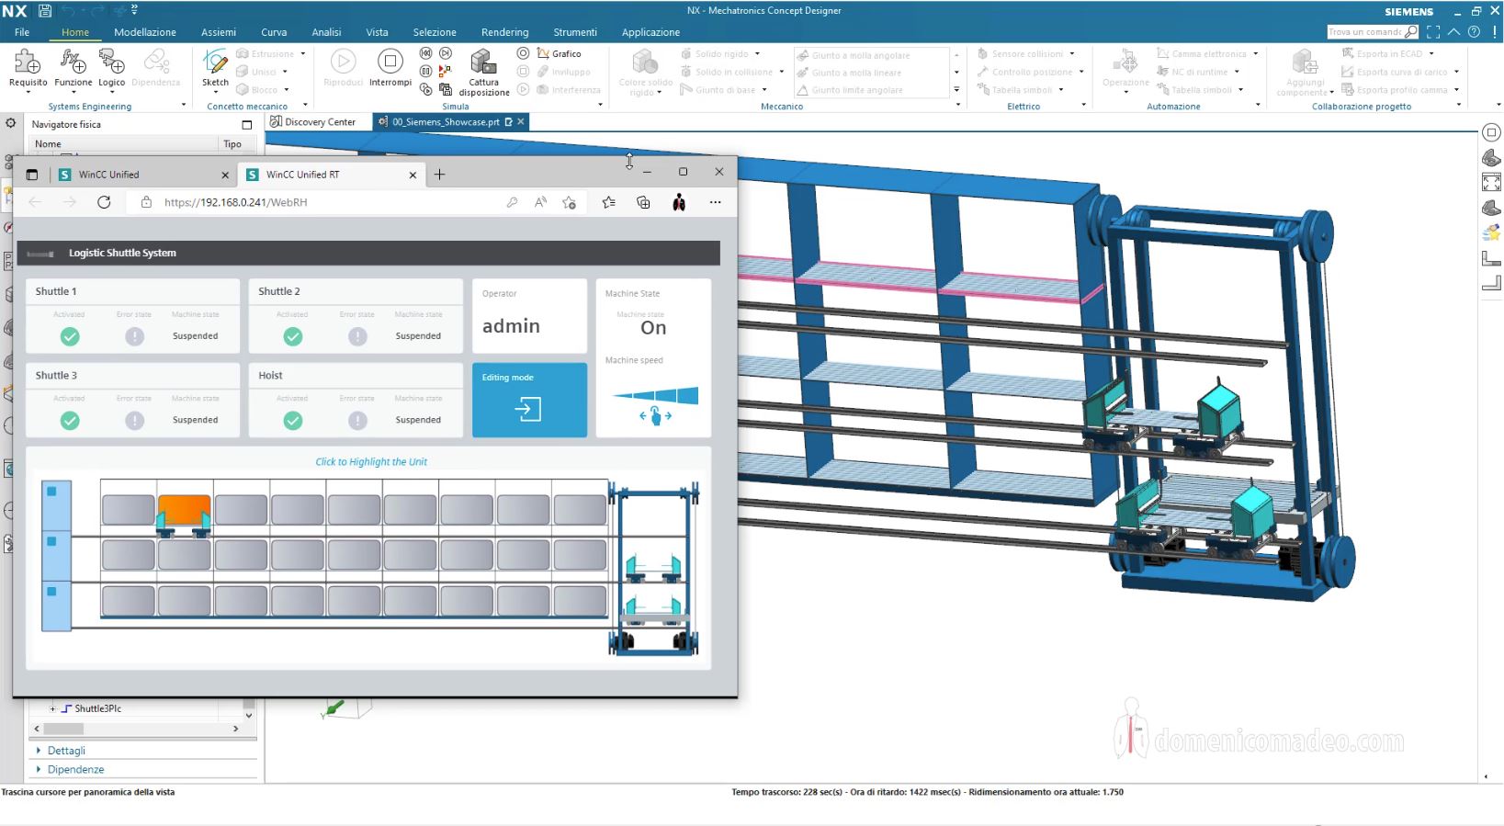Click the Funzione tool icon

73,62
